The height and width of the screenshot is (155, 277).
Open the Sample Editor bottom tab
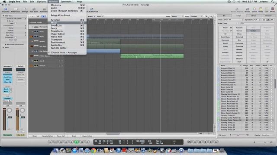click(47, 136)
